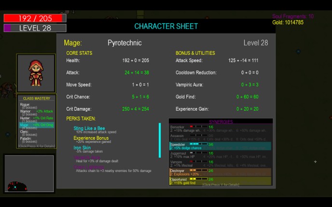The height and width of the screenshot is (207, 332).
Task: Select the Warrior row in Class Mastery
Action: pos(36,112)
